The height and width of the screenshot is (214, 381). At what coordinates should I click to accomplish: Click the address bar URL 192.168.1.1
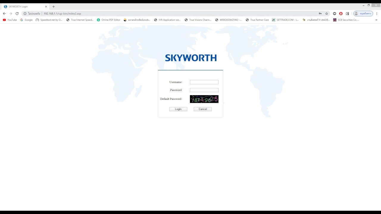[x=62, y=14]
